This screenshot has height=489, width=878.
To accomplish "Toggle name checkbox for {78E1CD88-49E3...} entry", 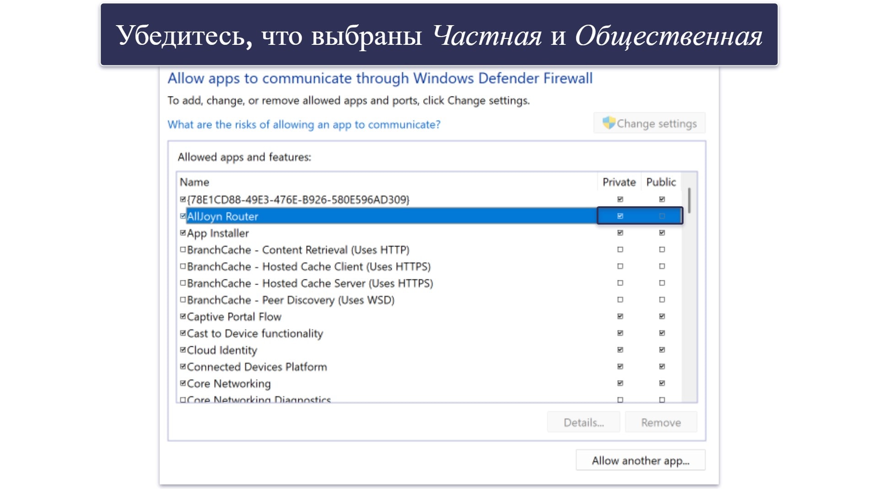I will [x=183, y=199].
